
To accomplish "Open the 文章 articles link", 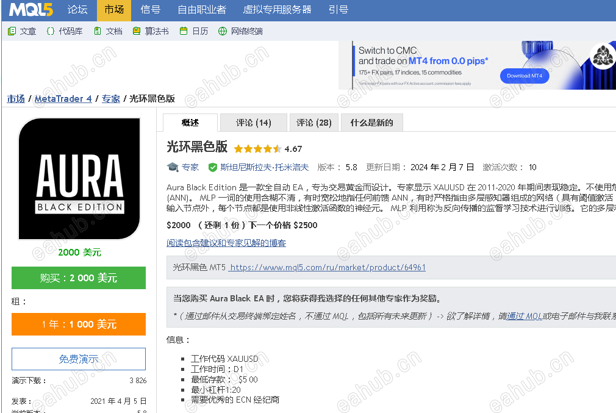I will coord(28,31).
